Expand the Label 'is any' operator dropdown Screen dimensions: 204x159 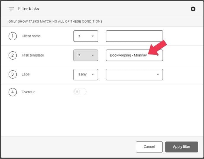pyautogui.click(x=86, y=74)
